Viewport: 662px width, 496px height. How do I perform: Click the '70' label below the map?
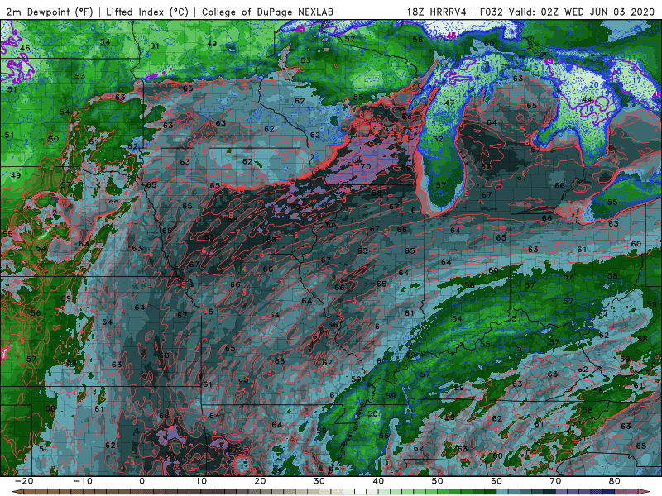[555, 481]
